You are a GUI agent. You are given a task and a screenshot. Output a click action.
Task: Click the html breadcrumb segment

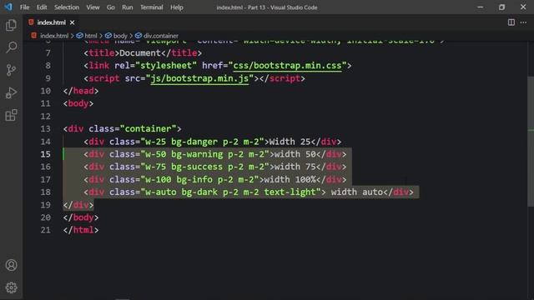click(x=91, y=36)
